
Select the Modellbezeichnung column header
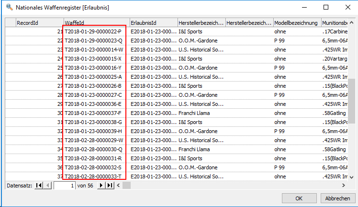[296, 23]
